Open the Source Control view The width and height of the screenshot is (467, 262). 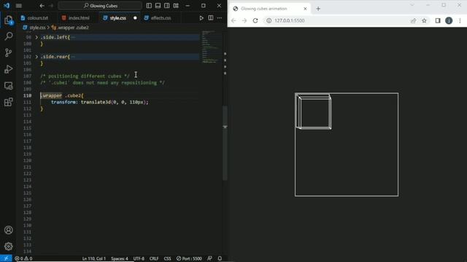coord(8,52)
